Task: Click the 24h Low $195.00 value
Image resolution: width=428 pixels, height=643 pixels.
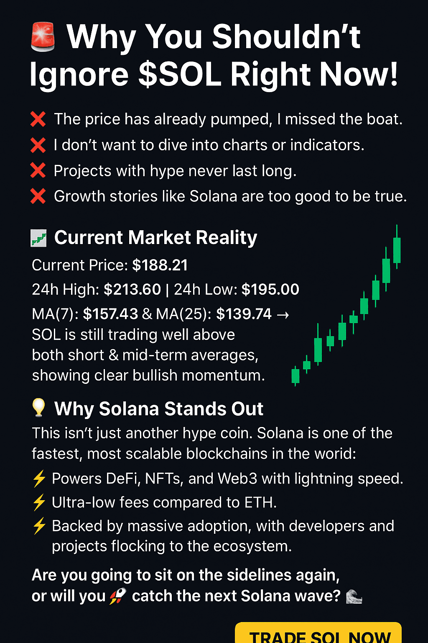Action: [x=270, y=289]
